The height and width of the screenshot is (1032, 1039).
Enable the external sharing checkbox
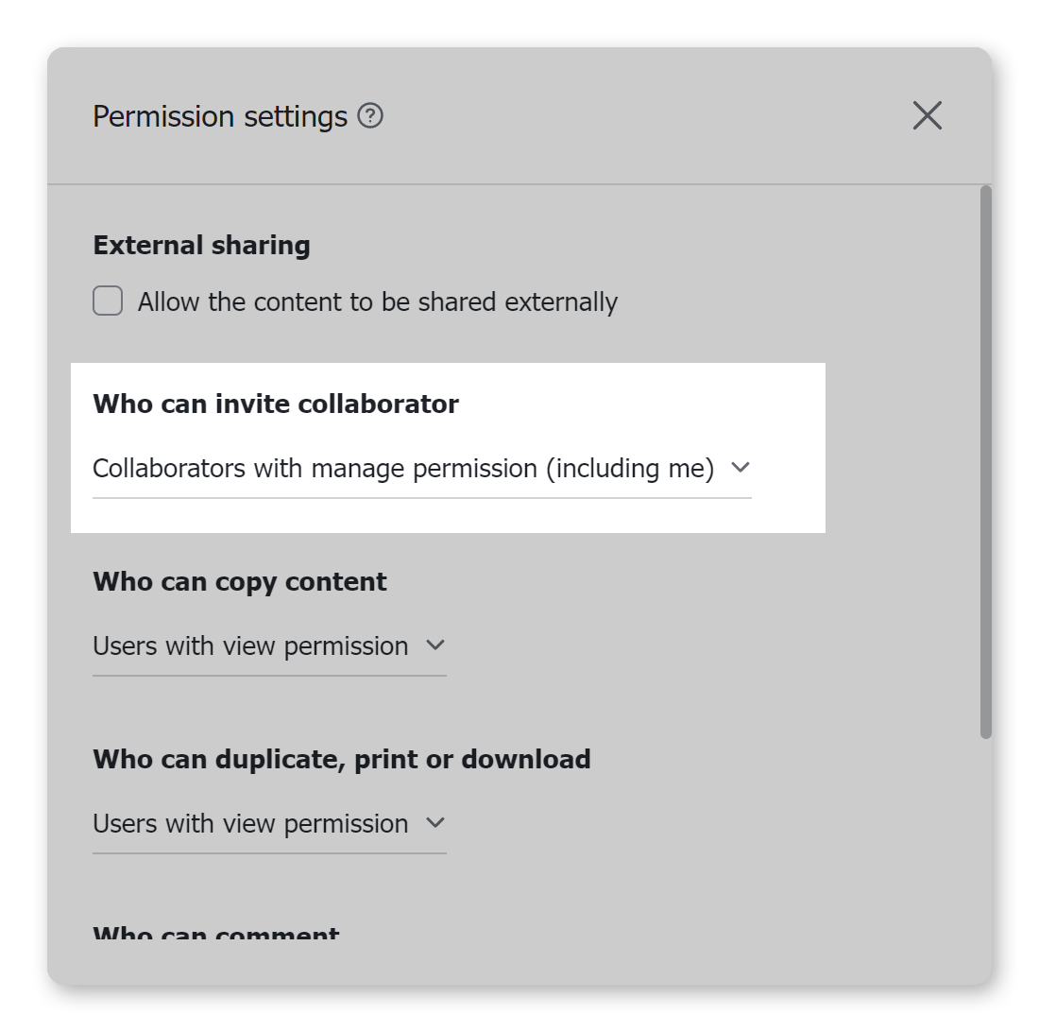[108, 301]
